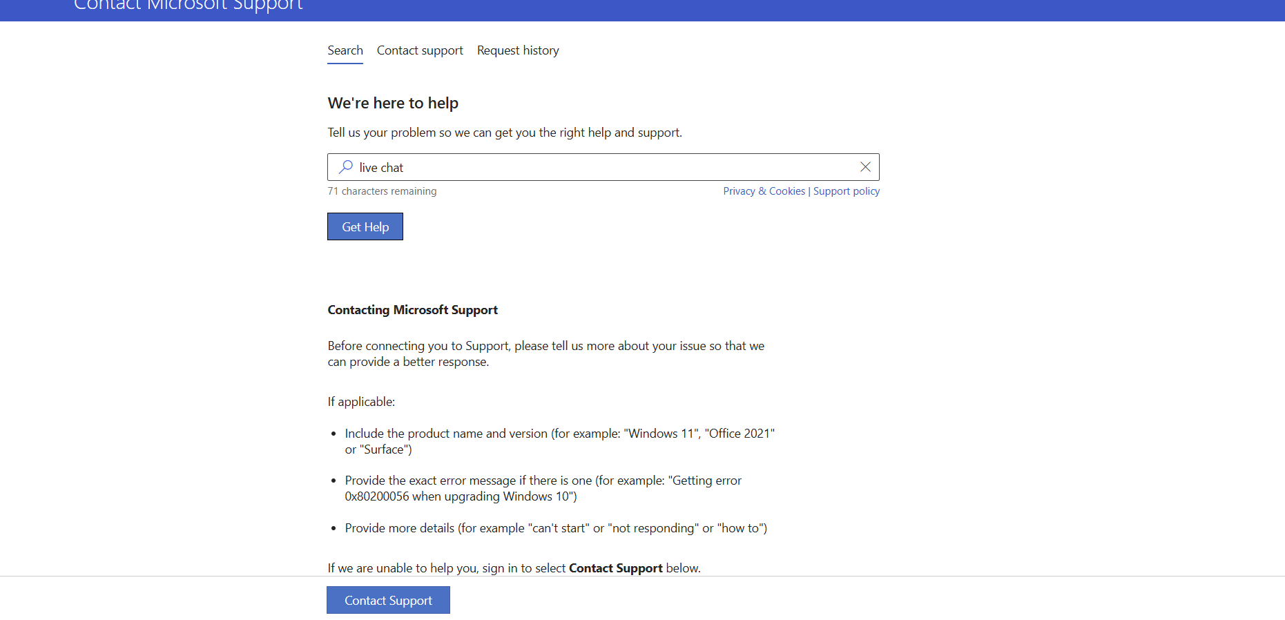Click the Get Help button
Image resolution: width=1285 pixels, height=620 pixels.
click(x=365, y=226)
